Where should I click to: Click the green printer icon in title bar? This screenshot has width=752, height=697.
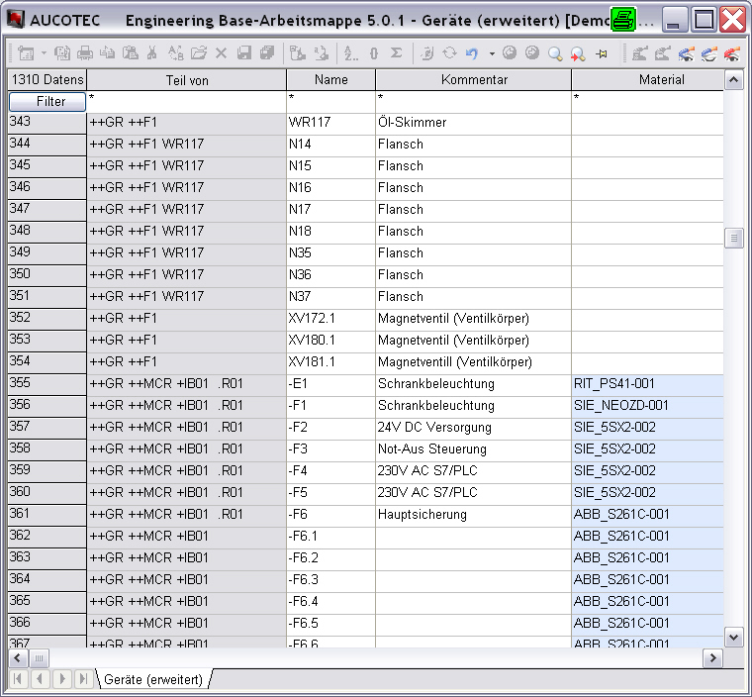click(623, 20)
